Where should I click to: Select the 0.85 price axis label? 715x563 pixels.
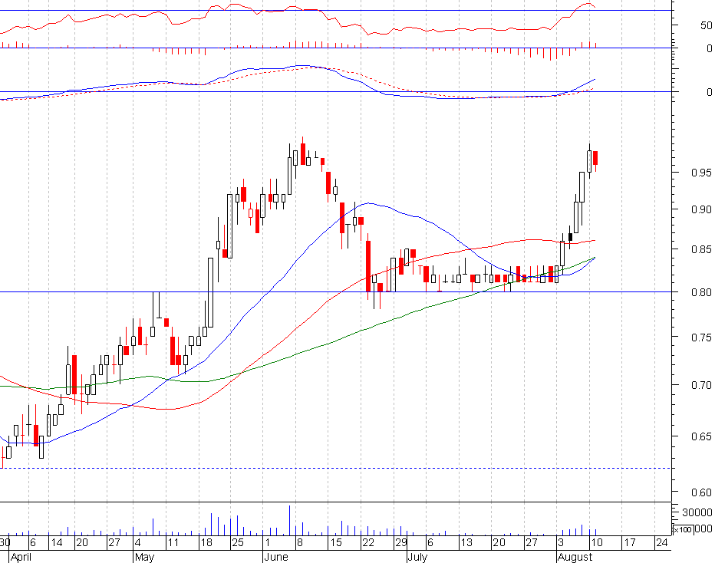pyautogui.click(x=701, y=249)
